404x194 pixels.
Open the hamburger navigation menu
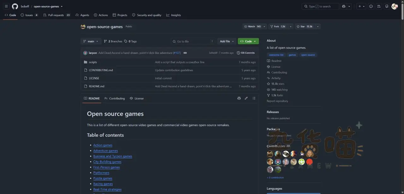point(6,6)
